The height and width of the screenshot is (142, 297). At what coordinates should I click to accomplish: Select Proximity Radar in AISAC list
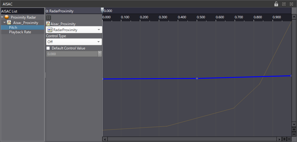(x=23, y=17)
